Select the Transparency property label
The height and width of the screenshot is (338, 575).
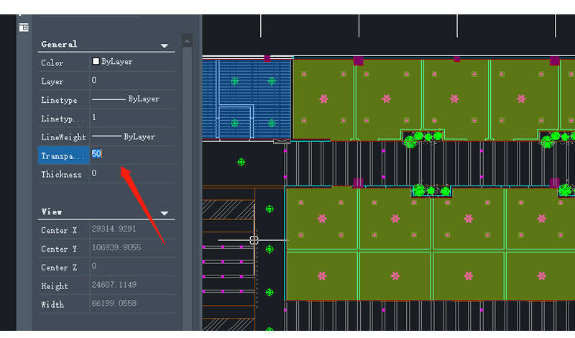[63, 155]
